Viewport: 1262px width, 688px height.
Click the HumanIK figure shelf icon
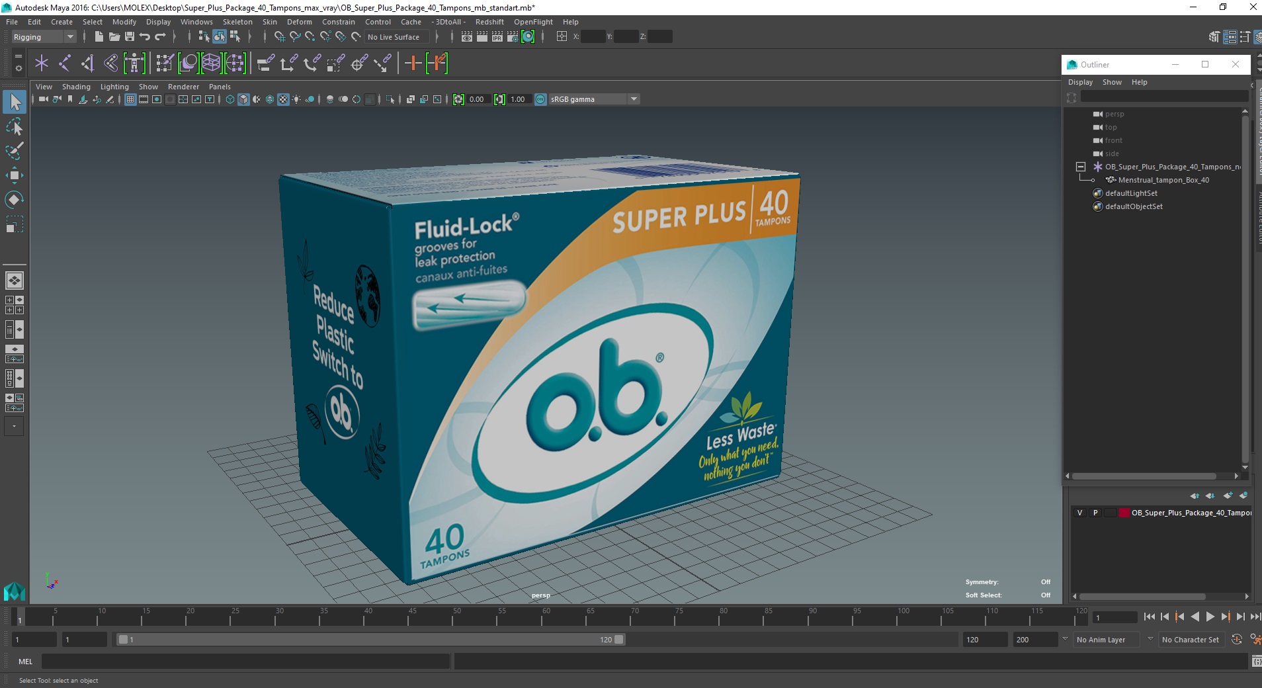coord(134,64)
